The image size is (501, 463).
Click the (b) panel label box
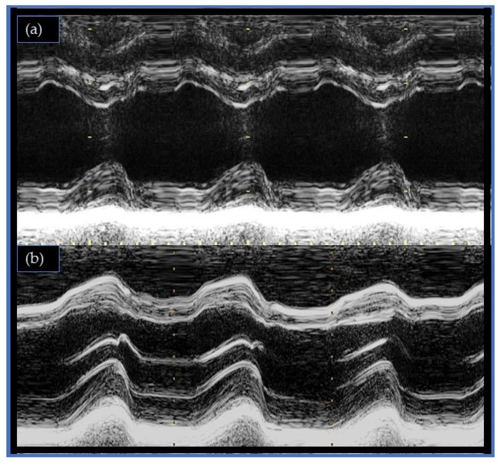point(38,259)
